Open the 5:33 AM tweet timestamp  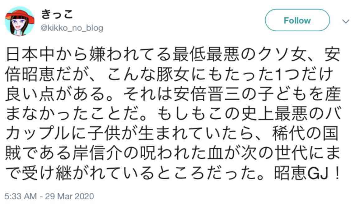pos(21,196)
